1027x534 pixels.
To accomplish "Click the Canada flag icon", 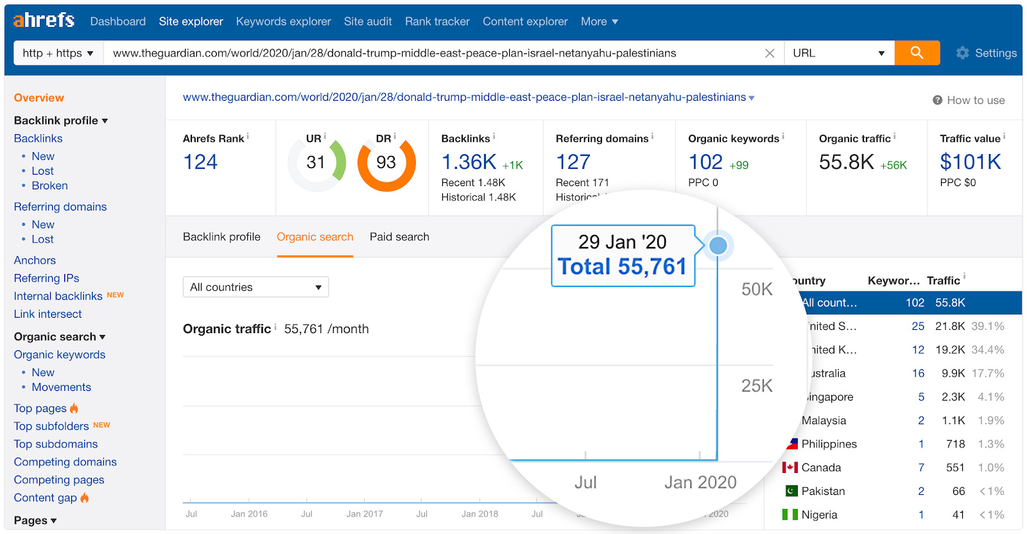I will click(x=790, y=467).
